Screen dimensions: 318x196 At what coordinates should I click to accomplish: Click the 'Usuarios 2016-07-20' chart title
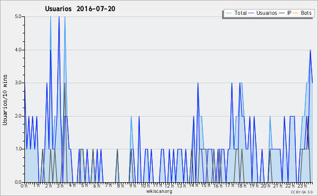click(x=80, y=9)
